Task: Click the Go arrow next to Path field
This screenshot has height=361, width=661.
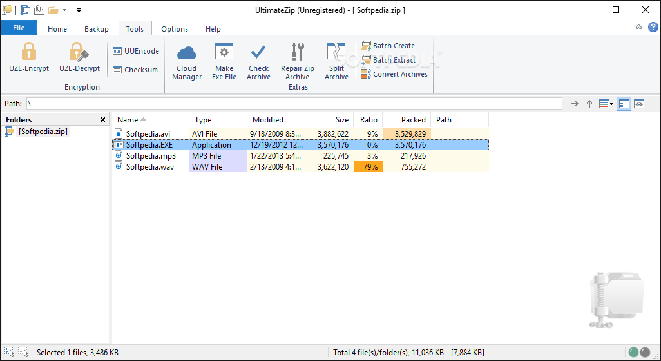Action: click(x=574, y=104)
